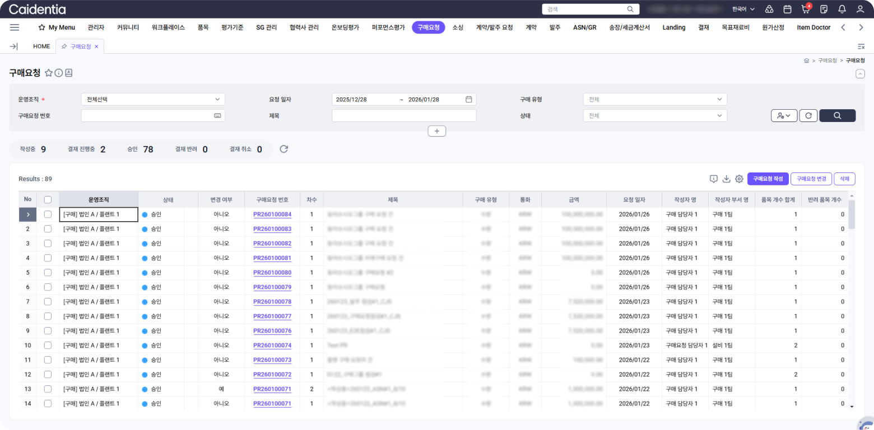Click the 구매요청 작성 button
Viewport: 874px width, 430px height.
[768, 179]
